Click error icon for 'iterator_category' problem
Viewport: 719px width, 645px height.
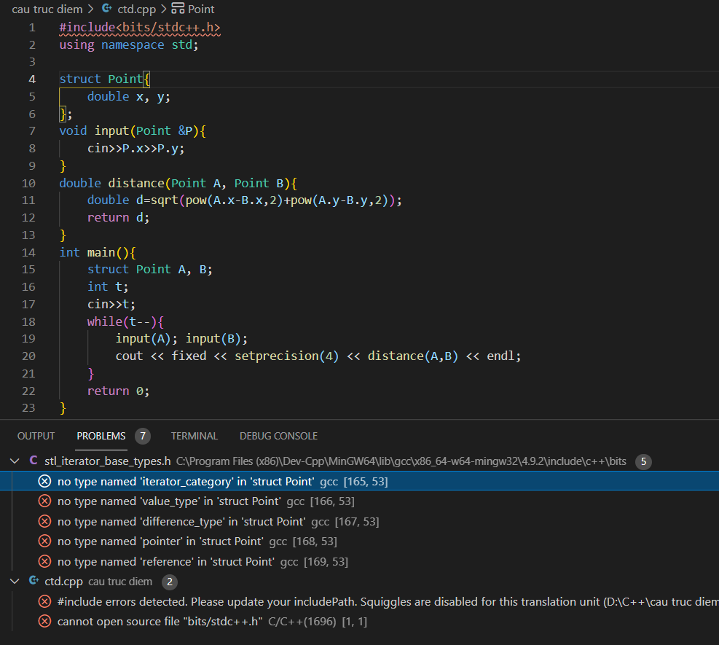(x=44, y=481)
